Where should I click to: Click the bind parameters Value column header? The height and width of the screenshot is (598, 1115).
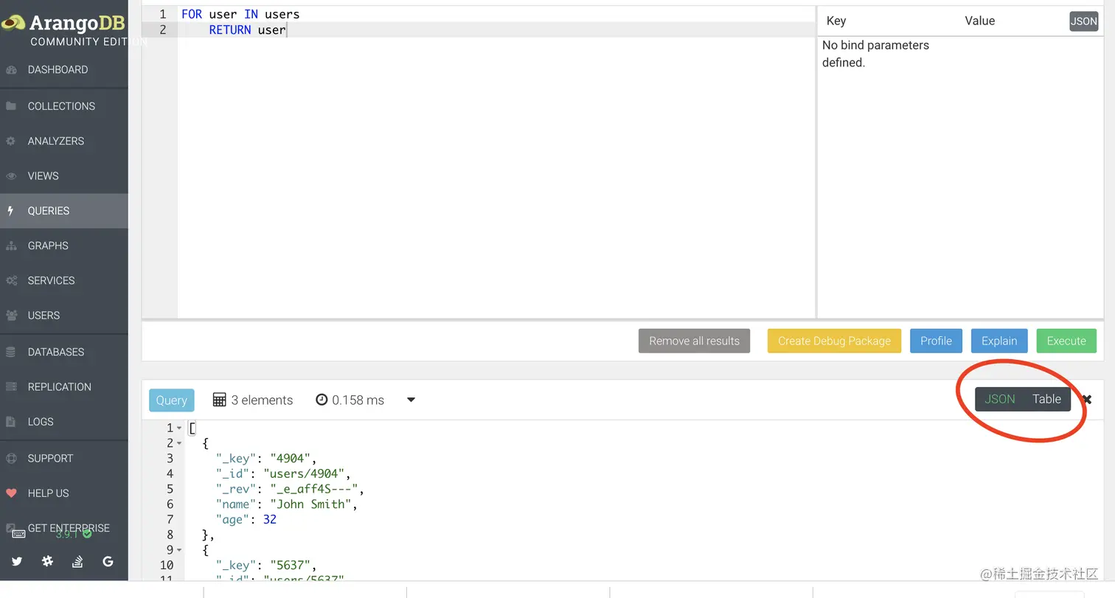coord(980,21)
